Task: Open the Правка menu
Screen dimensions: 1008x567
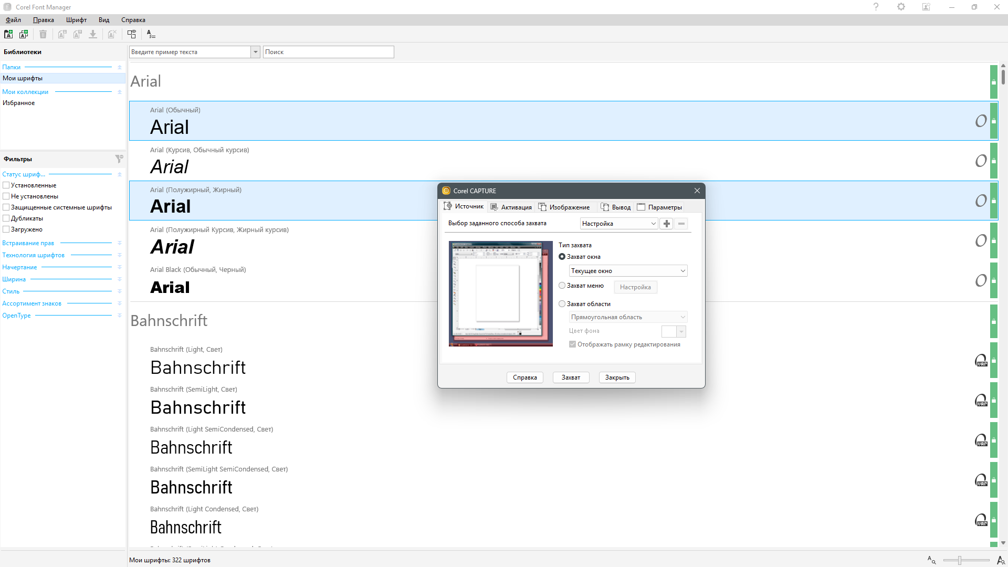Action: pyautogui.click(x=44, y=20)
